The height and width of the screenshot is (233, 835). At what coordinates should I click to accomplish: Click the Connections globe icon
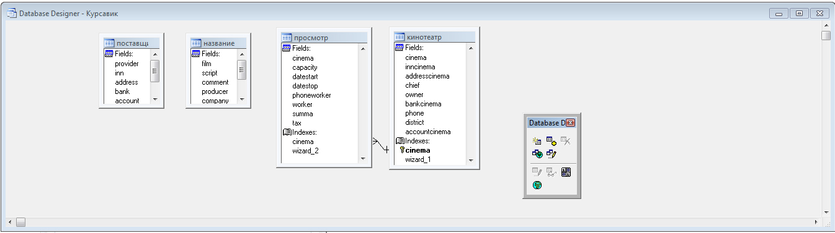[x=537, y=185]
